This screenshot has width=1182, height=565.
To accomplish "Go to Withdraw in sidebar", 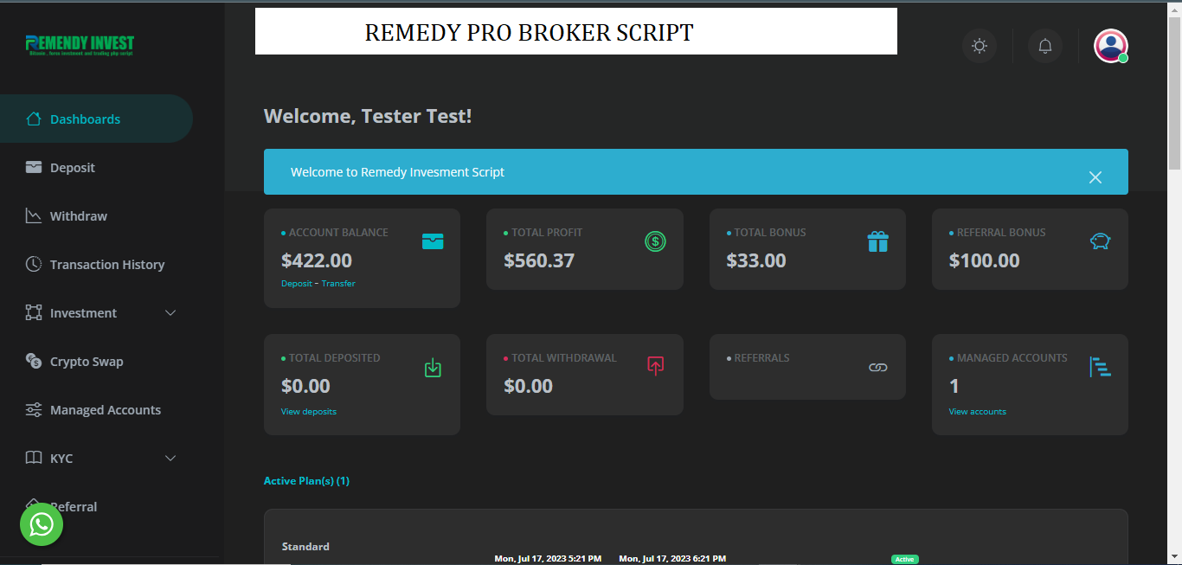I will click(x=78, y=216).
